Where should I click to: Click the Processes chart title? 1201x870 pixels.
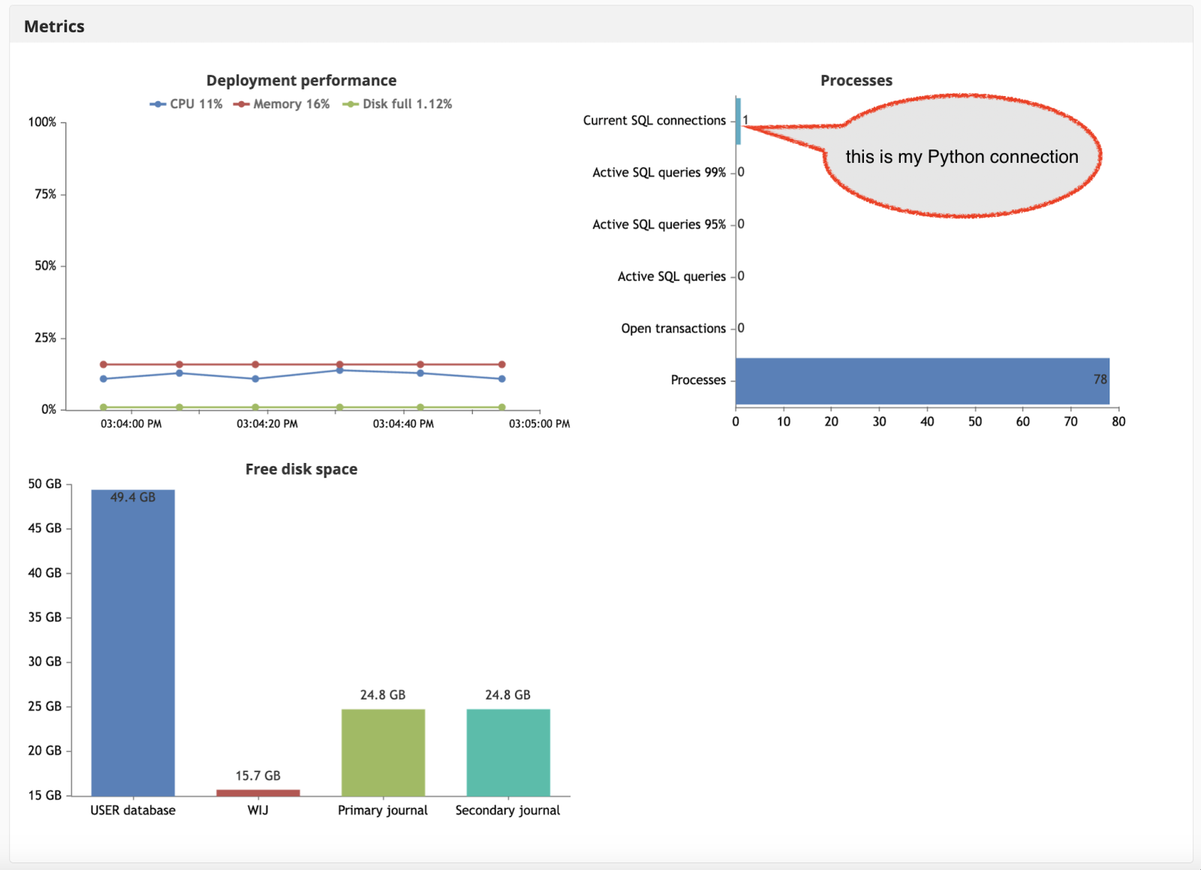coord(856,80)
